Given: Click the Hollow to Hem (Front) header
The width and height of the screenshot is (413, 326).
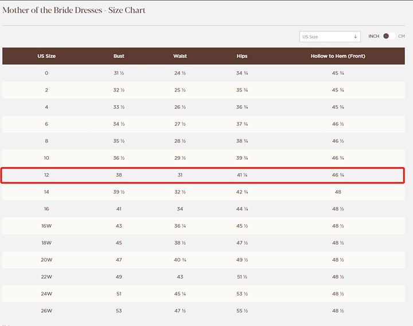Looking at the screenshot, I should point(338,56).
